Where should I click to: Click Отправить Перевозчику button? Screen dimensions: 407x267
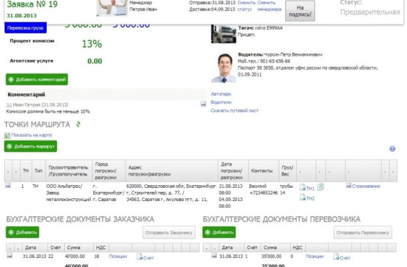(x=365, y=233)
